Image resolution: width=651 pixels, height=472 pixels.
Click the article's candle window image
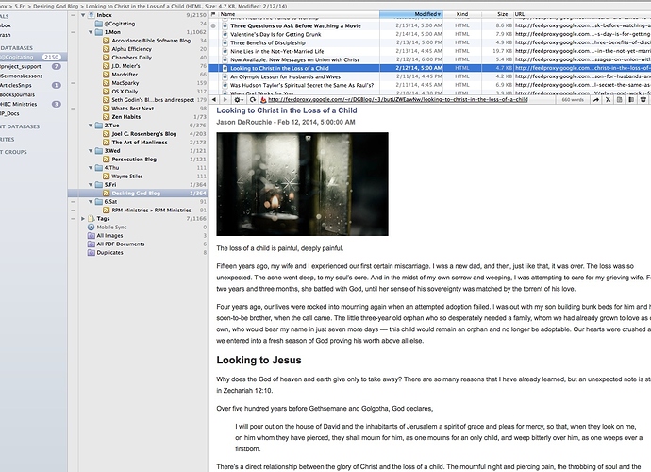point(302,183)
